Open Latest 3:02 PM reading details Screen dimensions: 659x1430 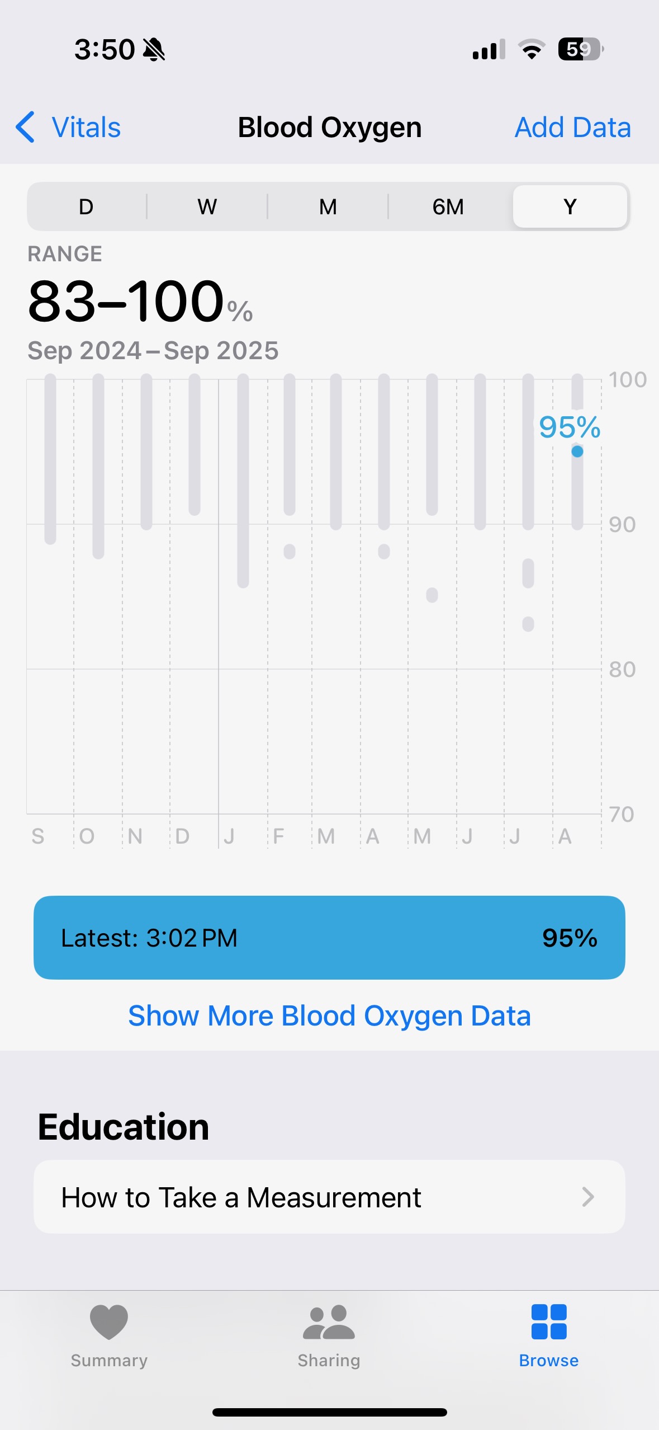pos(329,938)
